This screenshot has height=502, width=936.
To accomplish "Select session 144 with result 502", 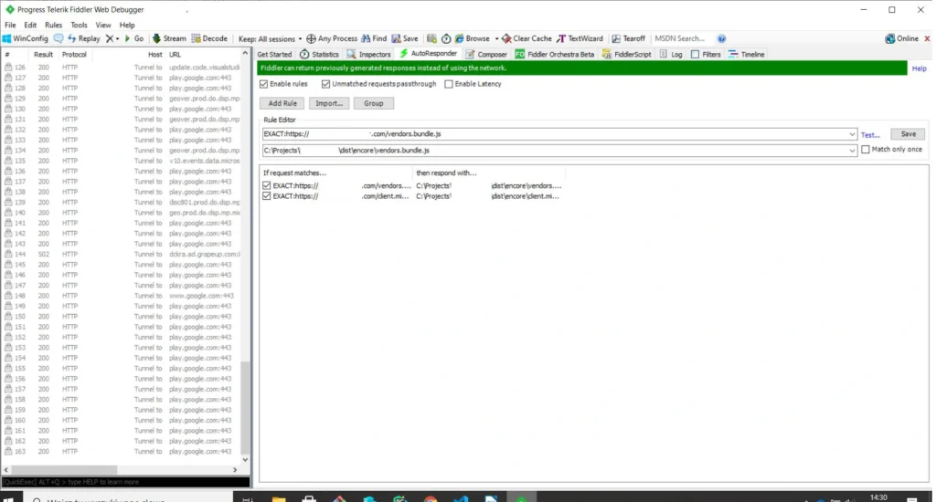I will point(122,254).
